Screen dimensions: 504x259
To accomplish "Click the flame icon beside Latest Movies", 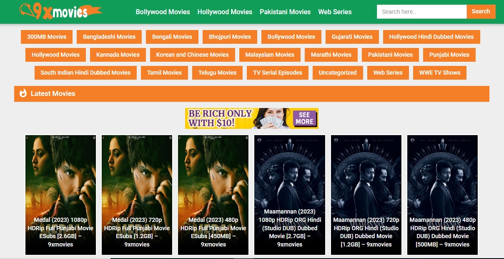I will click(23, 93).
